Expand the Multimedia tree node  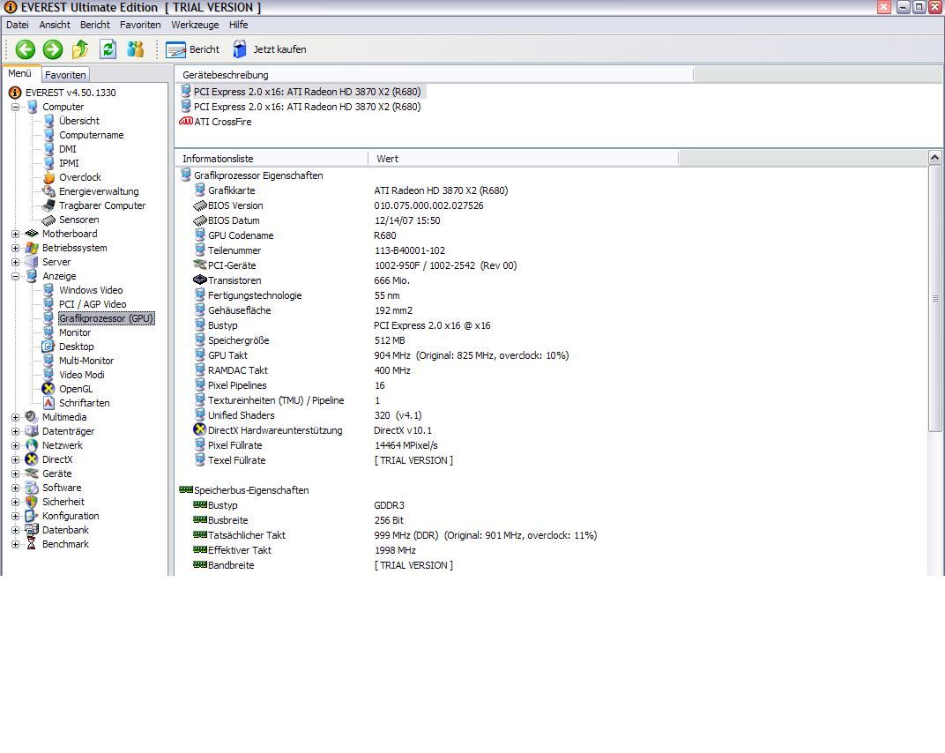coord(16,417)
